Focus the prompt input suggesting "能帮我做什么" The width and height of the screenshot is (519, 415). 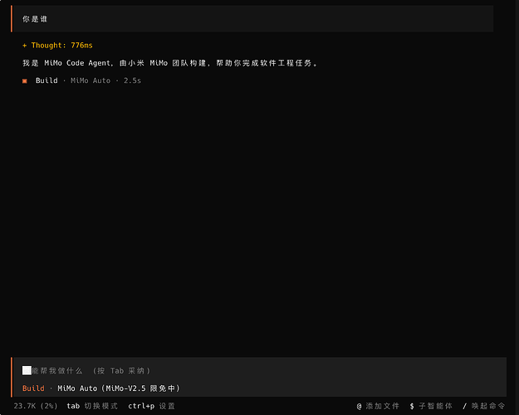click(258, 371)
